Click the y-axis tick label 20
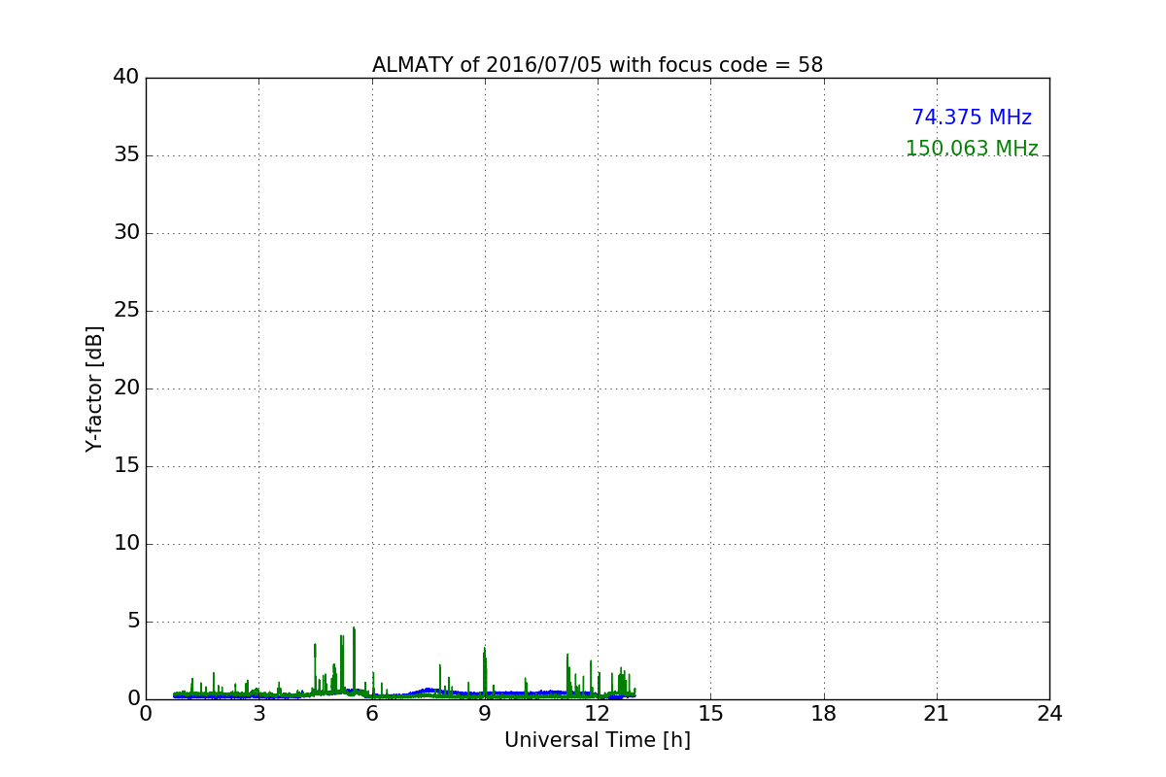This screenshot has width=1166, height=777. (126, 388)
